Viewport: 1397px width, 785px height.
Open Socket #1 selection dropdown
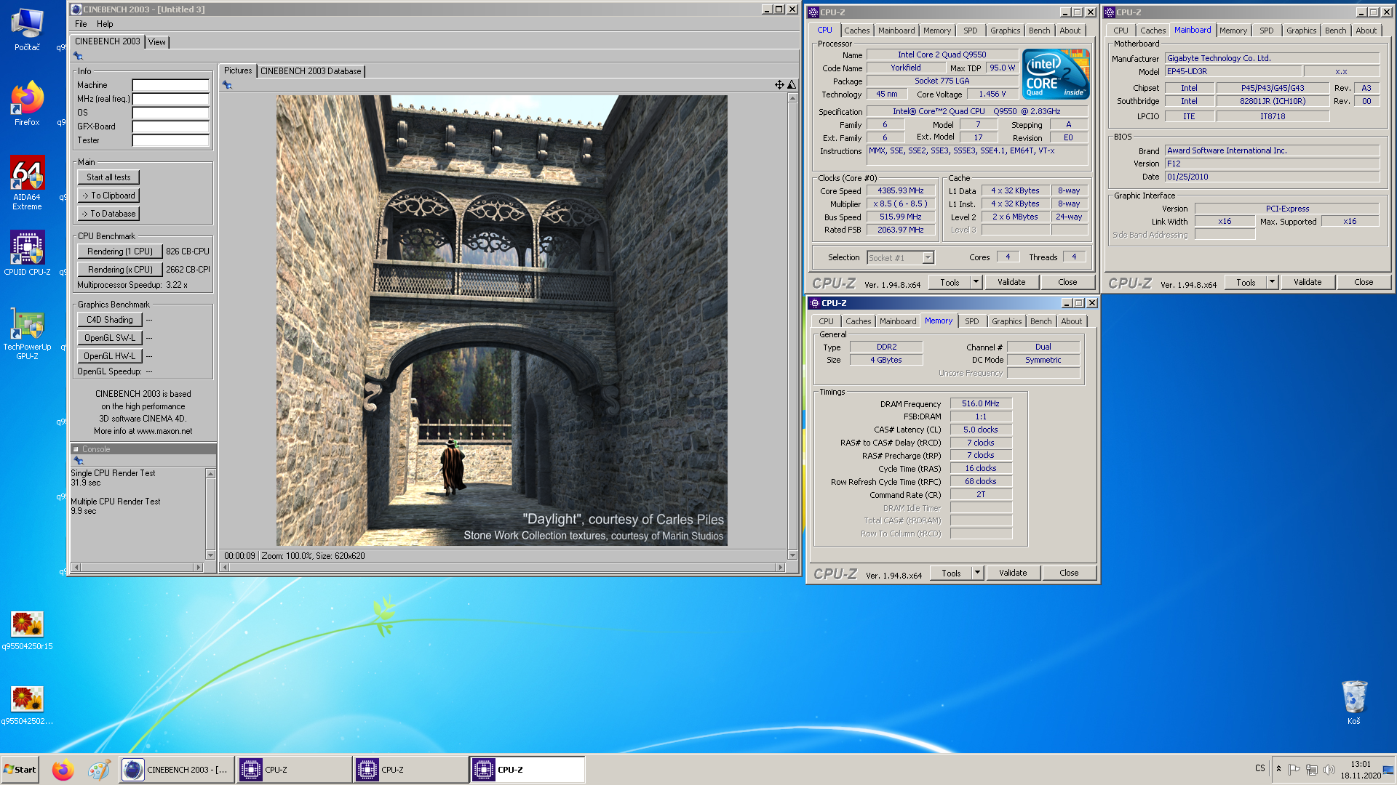pos(900,258)
